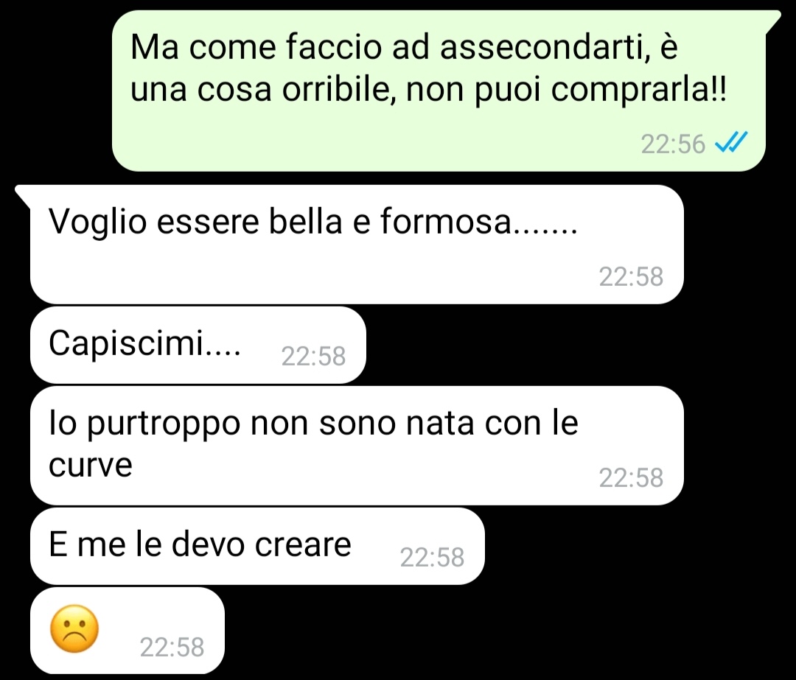The height and width of the screenshot is (680, 796).
Task: Tap the timestamp on 'E me le devo creare'
Action: 432,557
